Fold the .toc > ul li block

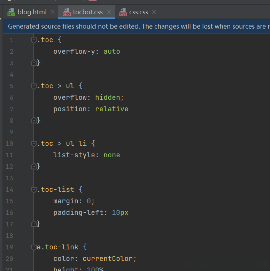click(34, 144)
